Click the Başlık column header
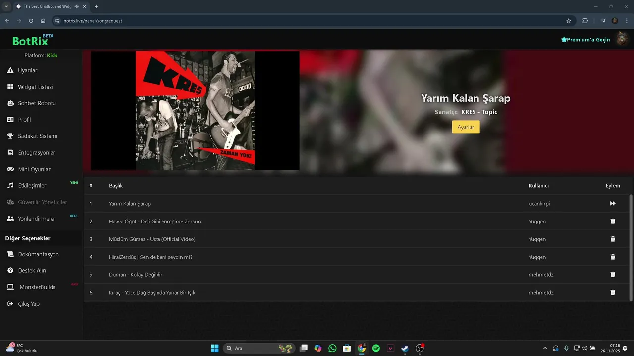 click(116, 186)
